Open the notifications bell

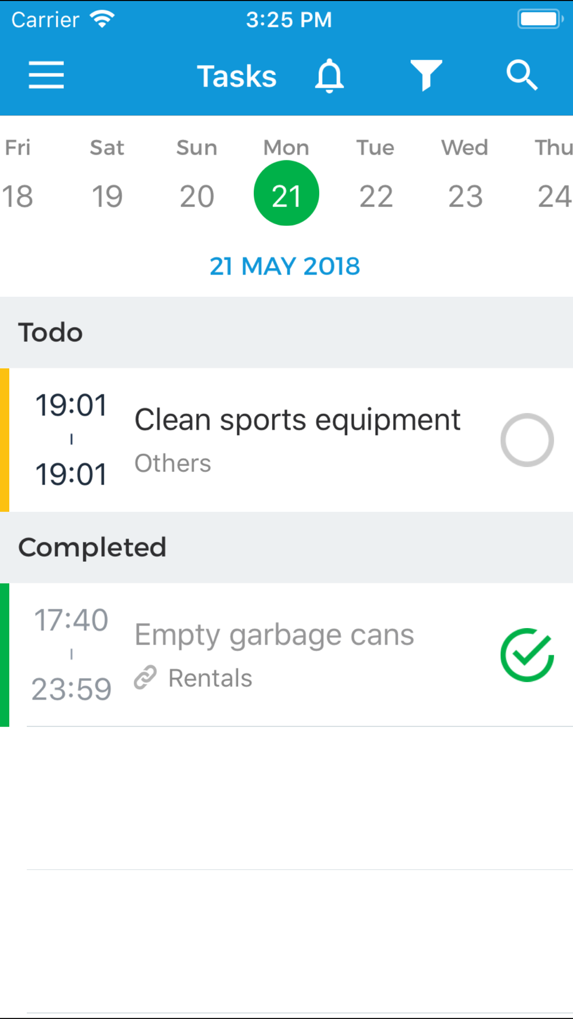(x=329, y=76)
